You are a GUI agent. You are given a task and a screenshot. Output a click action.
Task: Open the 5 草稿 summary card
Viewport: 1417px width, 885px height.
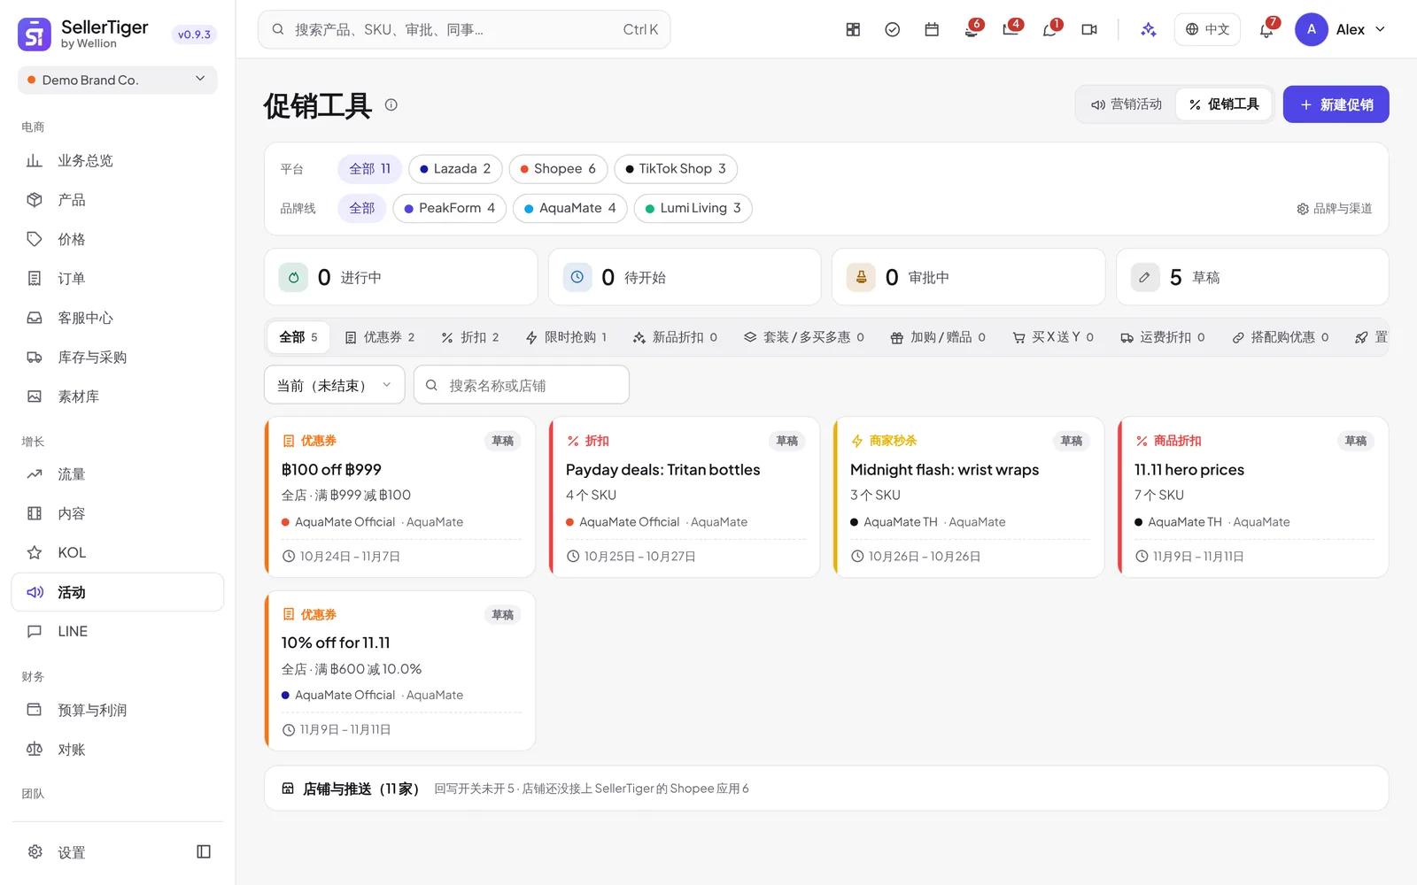click(x=1252, y=277)
